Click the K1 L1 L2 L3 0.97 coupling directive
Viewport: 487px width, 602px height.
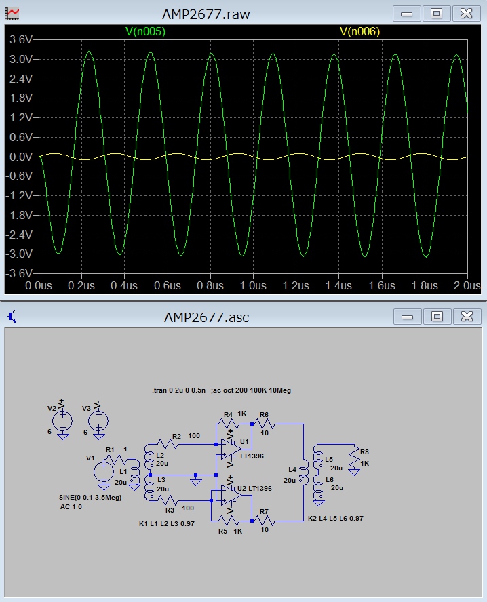pos(167,523)
